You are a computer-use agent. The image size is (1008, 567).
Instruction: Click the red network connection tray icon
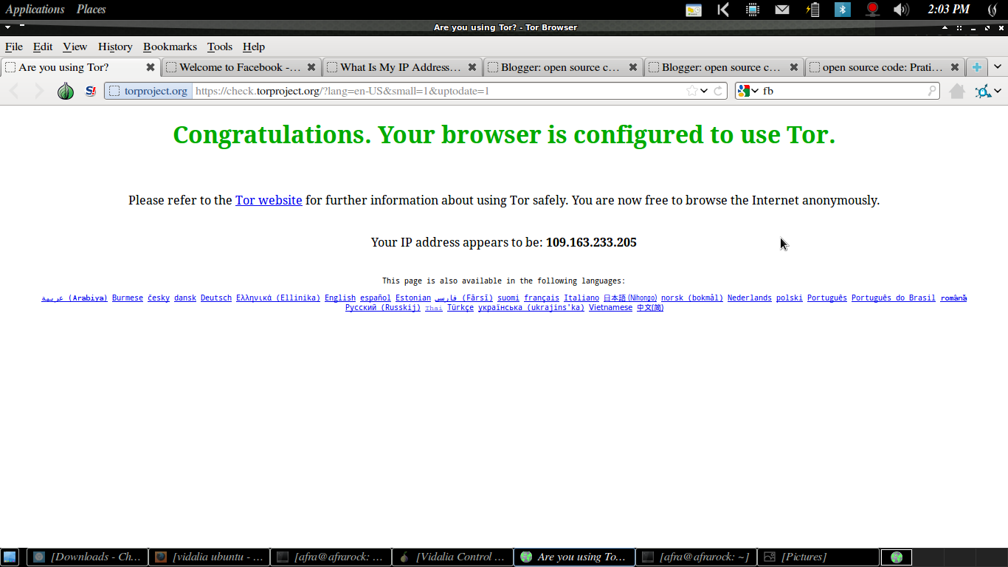(x=872, y=10)
